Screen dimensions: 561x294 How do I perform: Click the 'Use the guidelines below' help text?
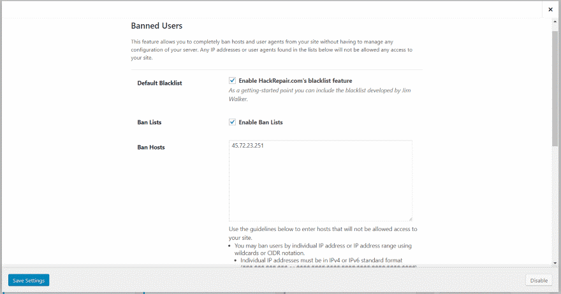pos(323,234)
